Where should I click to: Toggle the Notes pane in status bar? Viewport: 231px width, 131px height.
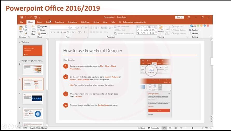(x=142, y=128)
